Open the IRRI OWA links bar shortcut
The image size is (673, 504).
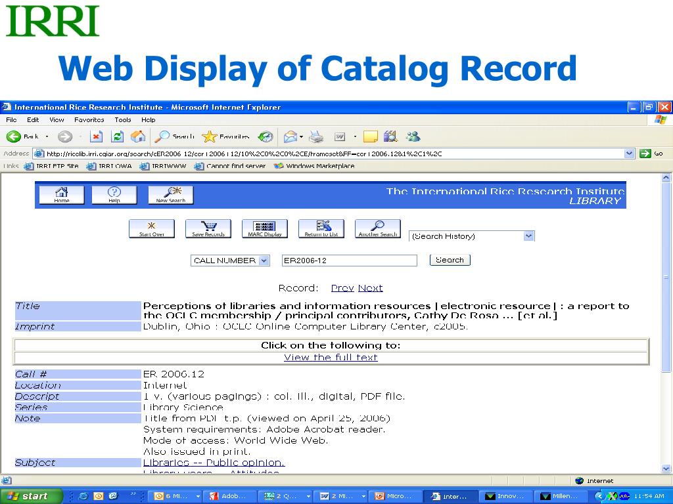click(x=110, y=166)
